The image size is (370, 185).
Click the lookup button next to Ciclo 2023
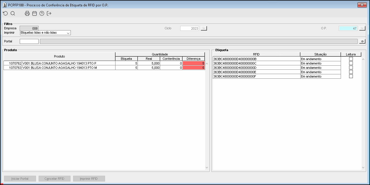[204, 28]
